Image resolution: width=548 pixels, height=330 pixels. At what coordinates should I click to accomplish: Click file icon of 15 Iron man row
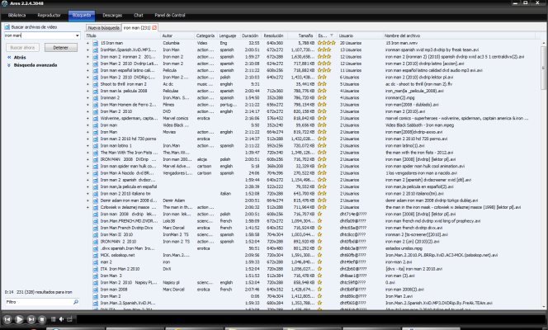96,43
